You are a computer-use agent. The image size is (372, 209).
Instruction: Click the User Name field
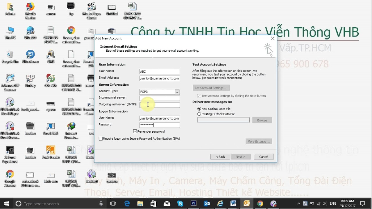tap(160, 118)
